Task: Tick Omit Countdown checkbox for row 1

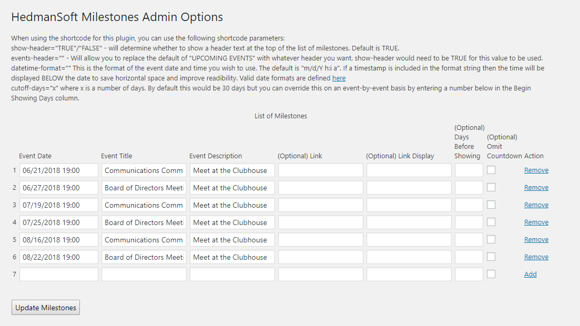Action: (491, 170)
